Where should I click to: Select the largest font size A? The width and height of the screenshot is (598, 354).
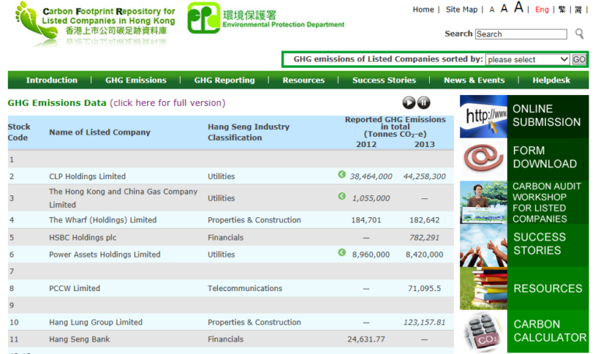(x=519, y=7)
